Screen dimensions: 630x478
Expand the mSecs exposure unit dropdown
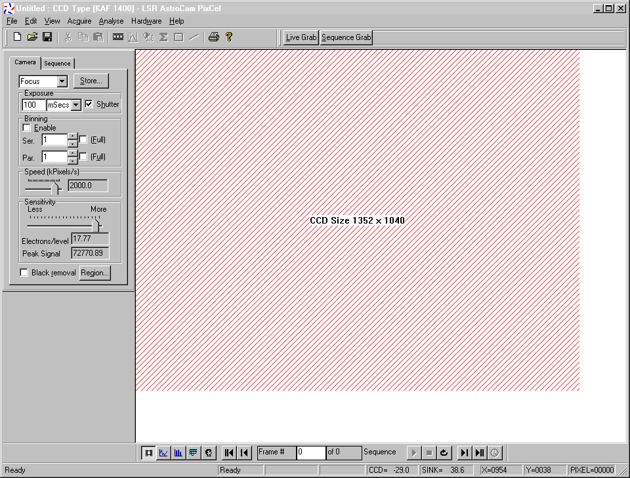pos(76,105)
